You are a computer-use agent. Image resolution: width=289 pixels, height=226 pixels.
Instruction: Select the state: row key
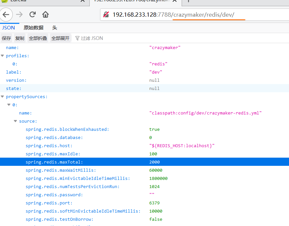pos(14,88)
